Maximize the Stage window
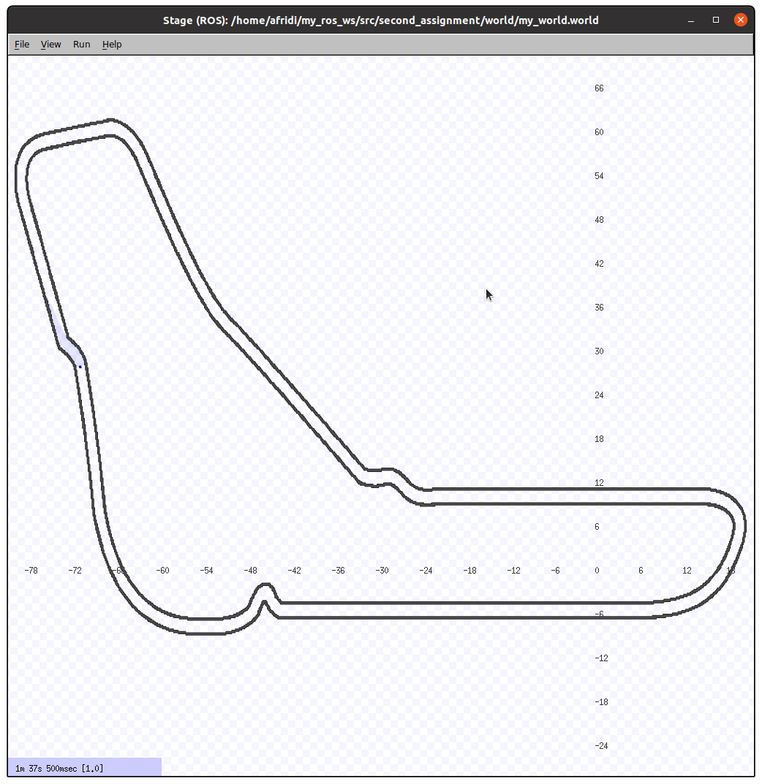 [x=716, y=20]
